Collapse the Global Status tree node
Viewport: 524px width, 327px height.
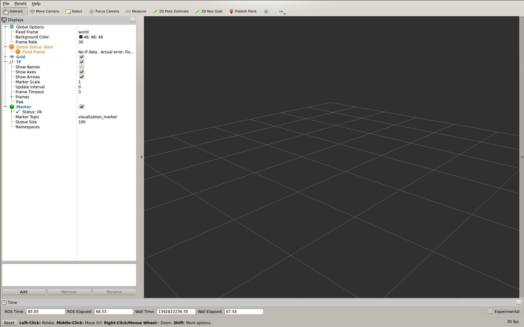coord(5,47)
